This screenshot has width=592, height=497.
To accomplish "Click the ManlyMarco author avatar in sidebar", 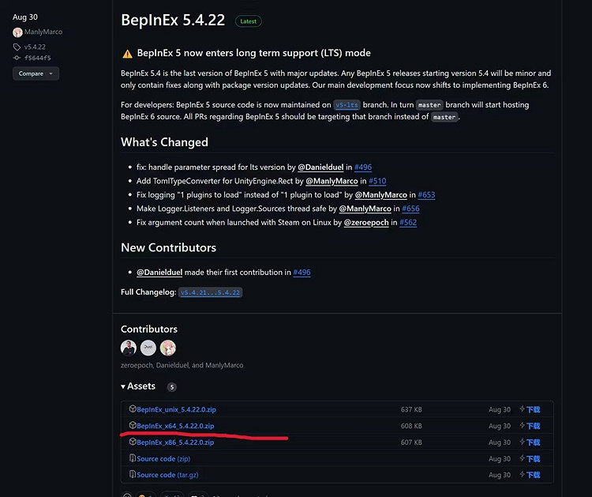I will tap(17, 32).
